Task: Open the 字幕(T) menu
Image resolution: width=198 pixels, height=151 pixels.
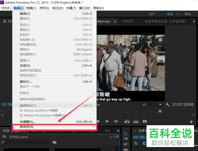Action: (71, 8)
